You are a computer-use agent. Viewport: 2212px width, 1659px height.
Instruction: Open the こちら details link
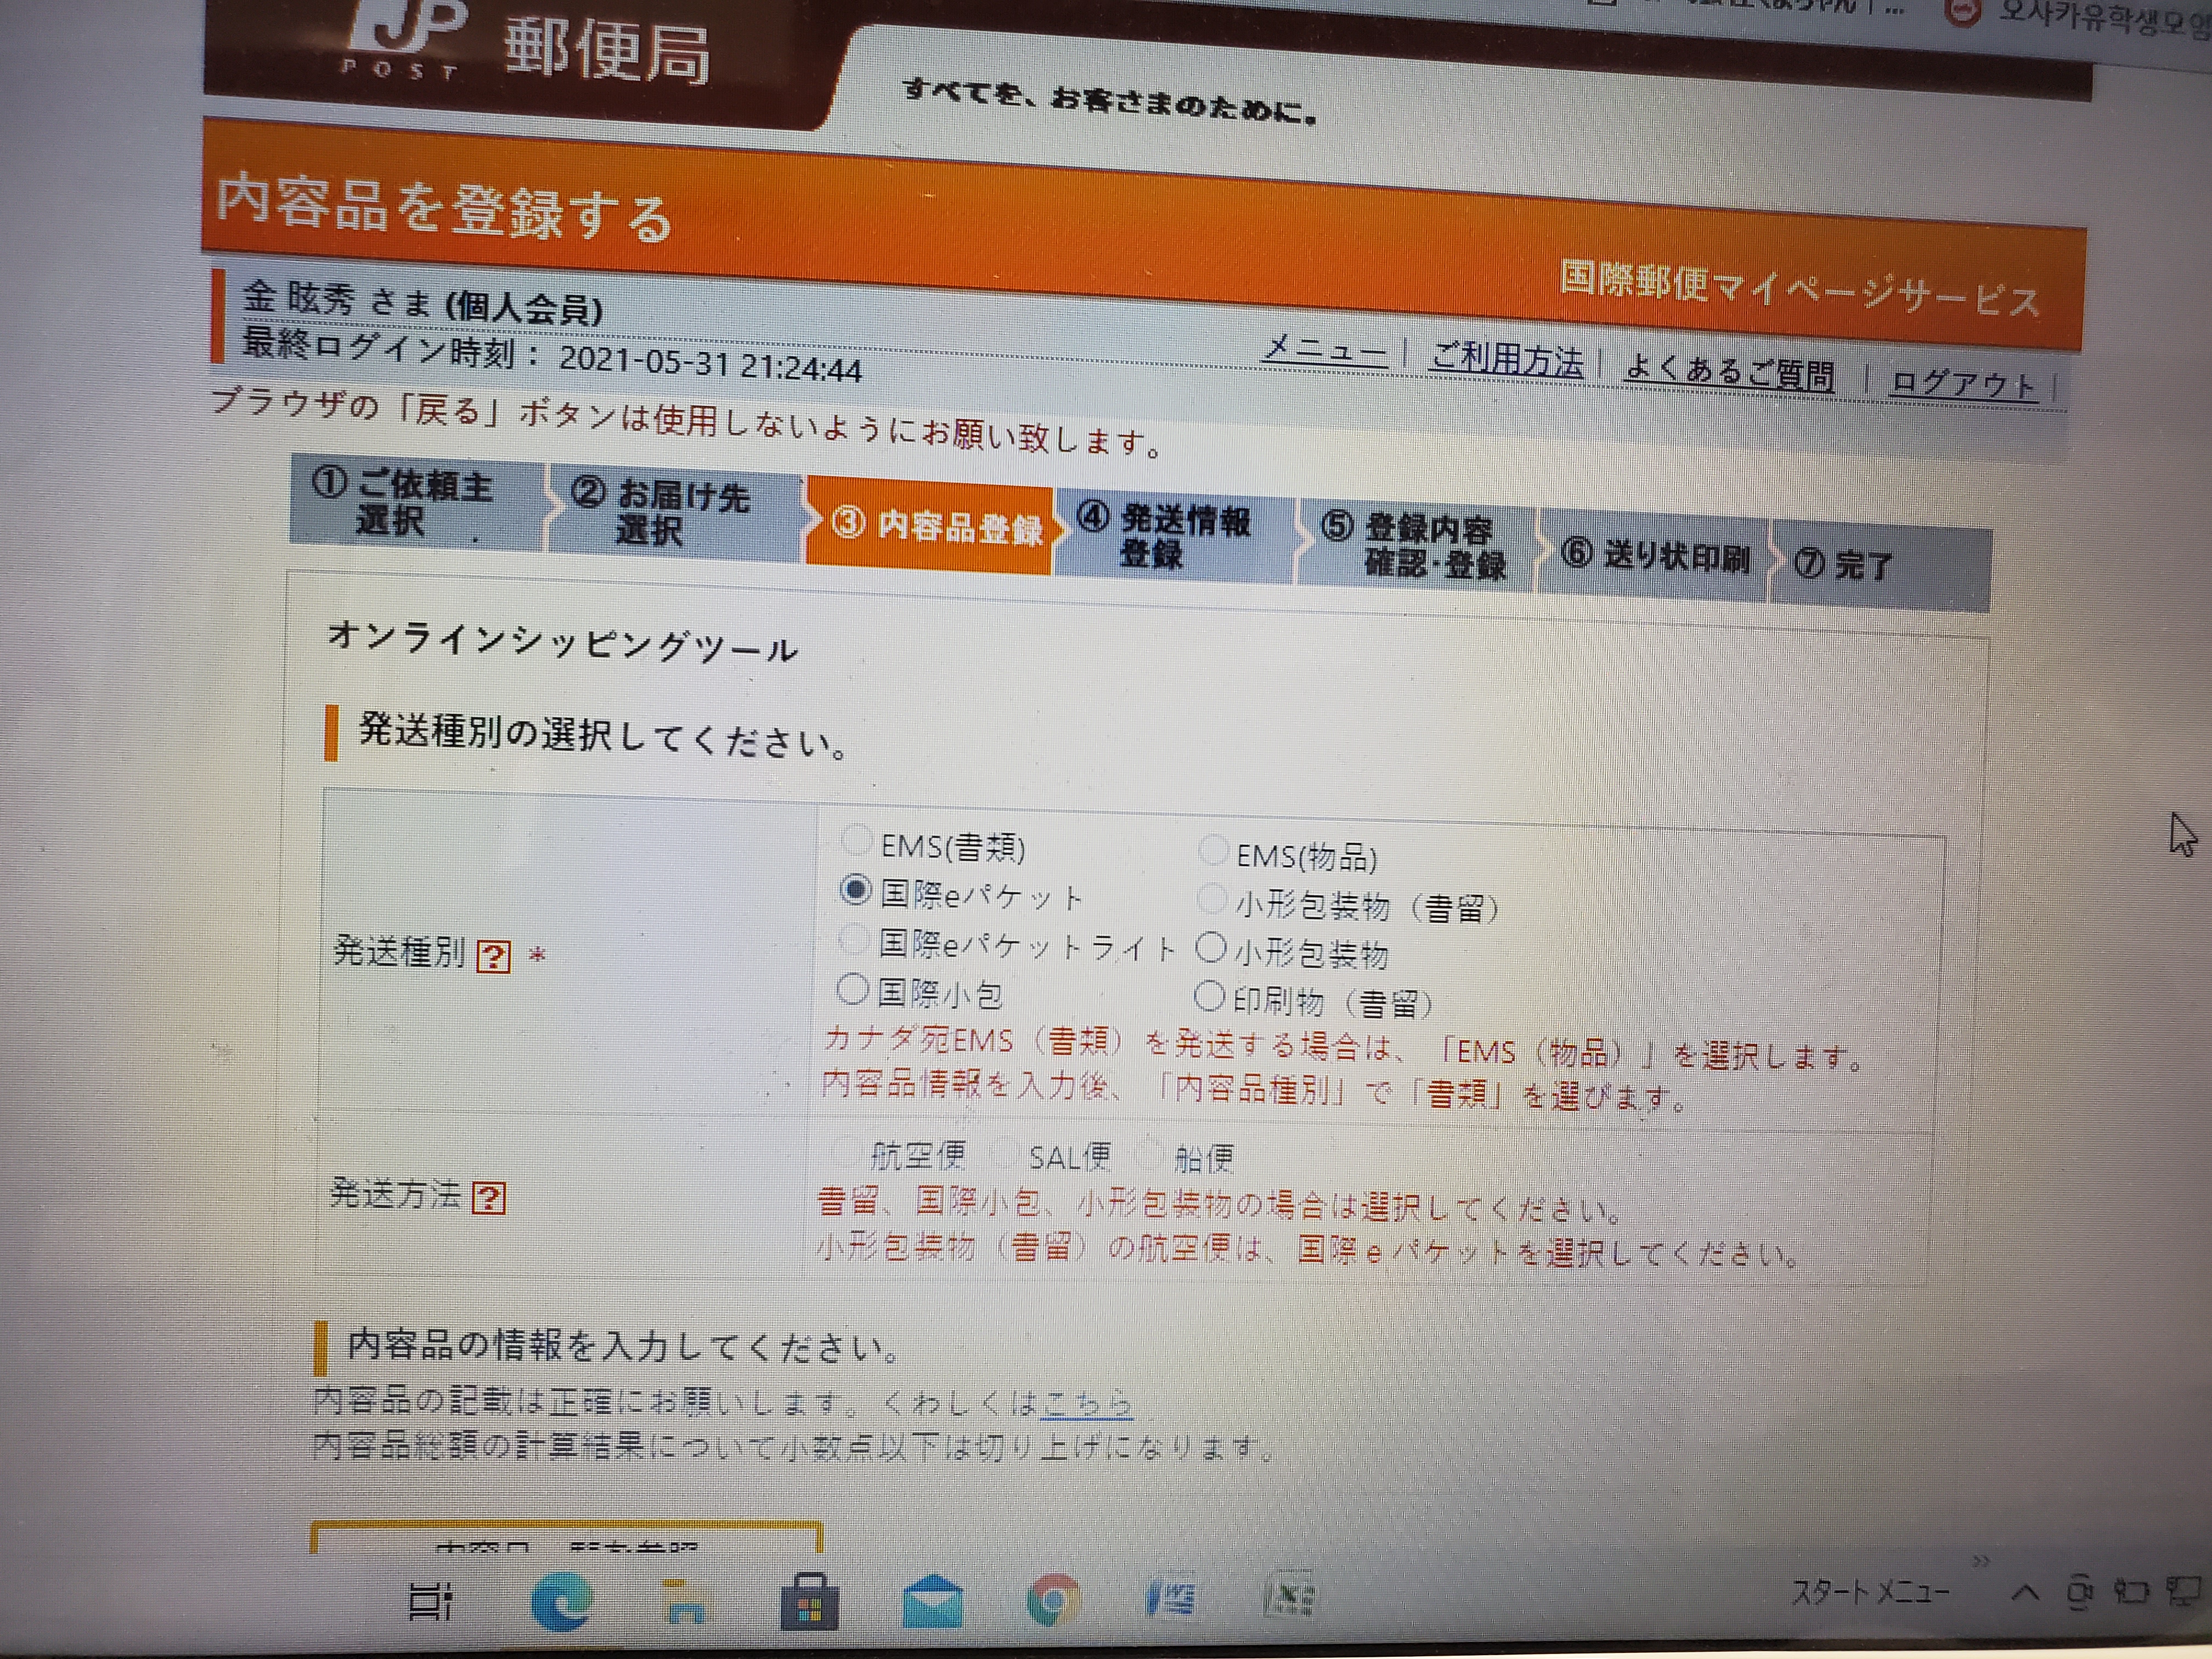pos(1086,1404)
